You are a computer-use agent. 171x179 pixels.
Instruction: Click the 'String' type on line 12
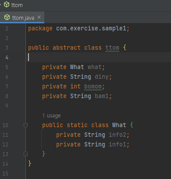(x=95, y=145)
